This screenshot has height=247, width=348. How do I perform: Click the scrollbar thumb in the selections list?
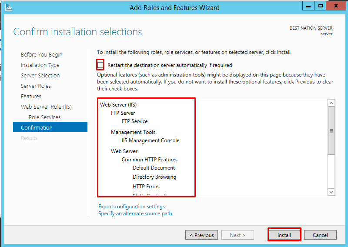click(x=331, y=130)
